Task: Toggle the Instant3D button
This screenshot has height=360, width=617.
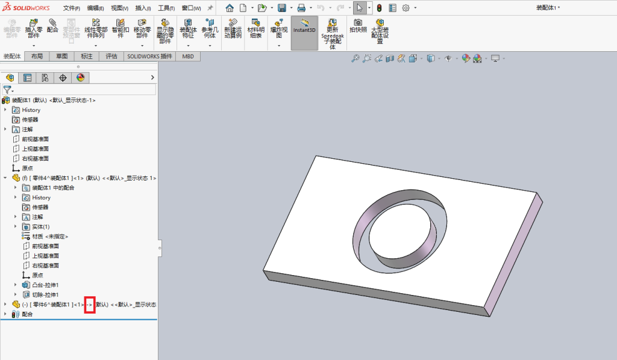Action: pos(304,33)
